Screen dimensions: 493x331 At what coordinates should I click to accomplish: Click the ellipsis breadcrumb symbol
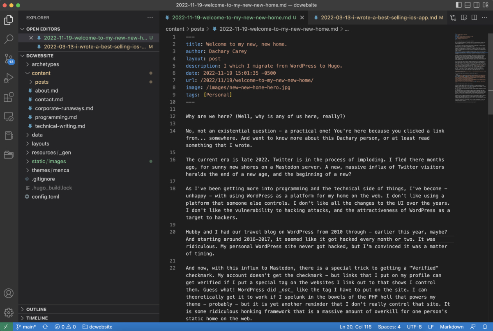pyautogui.click(x=347, y=29)
